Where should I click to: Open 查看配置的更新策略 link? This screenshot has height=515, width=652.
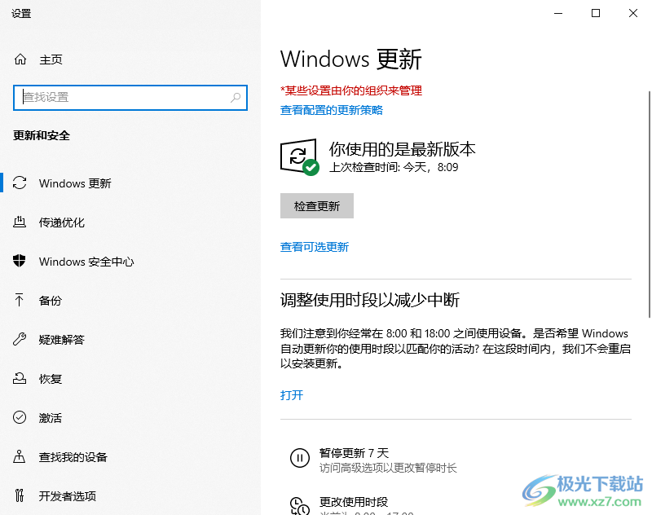[332, 110]
